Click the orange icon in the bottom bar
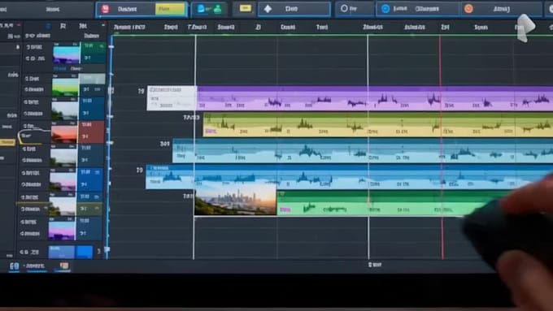The image size is (553, 311). (63, 266)
